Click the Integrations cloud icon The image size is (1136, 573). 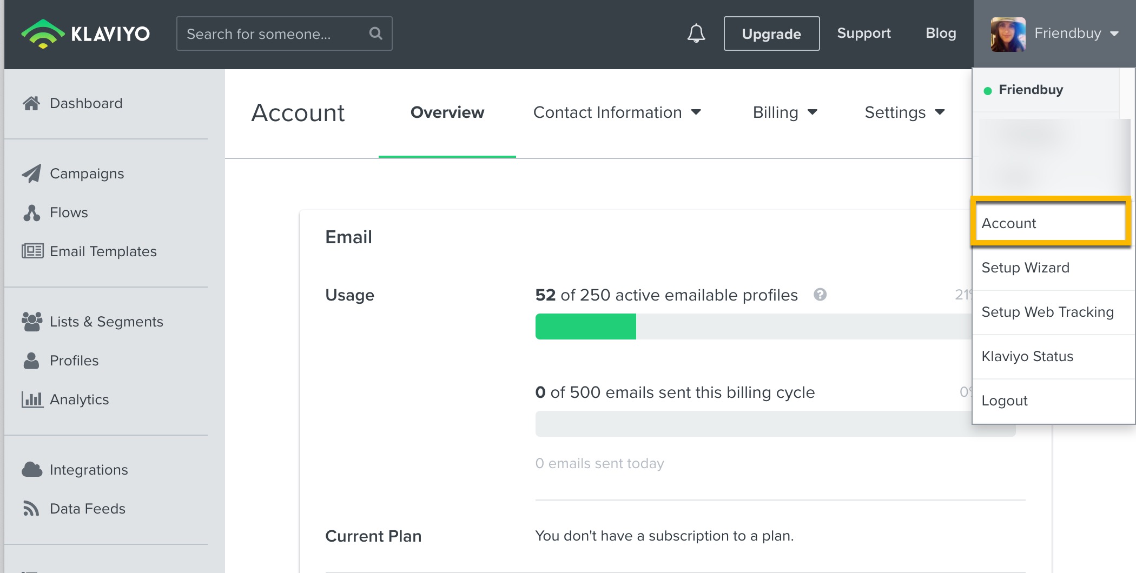(32, 470)
